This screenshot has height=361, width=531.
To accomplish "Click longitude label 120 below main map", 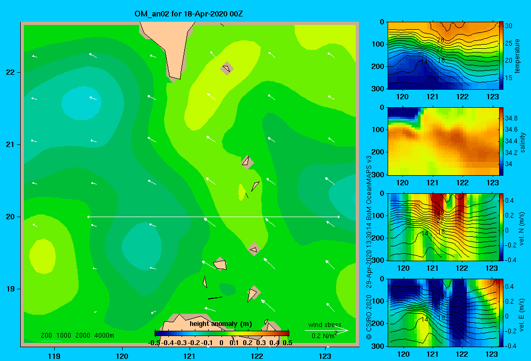I will coord(122,356).
